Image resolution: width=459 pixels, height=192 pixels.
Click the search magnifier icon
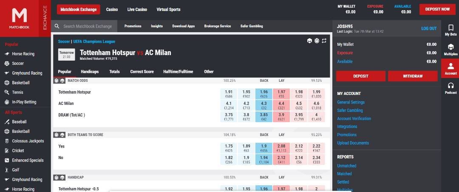point(57,26)
